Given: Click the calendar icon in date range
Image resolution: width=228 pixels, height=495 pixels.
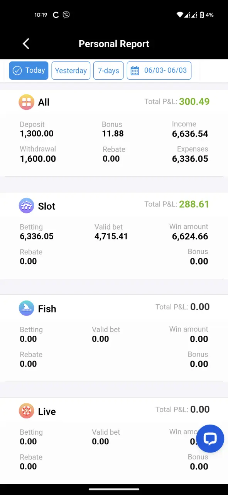Looking at the screenshot, I should click(135, 71).
